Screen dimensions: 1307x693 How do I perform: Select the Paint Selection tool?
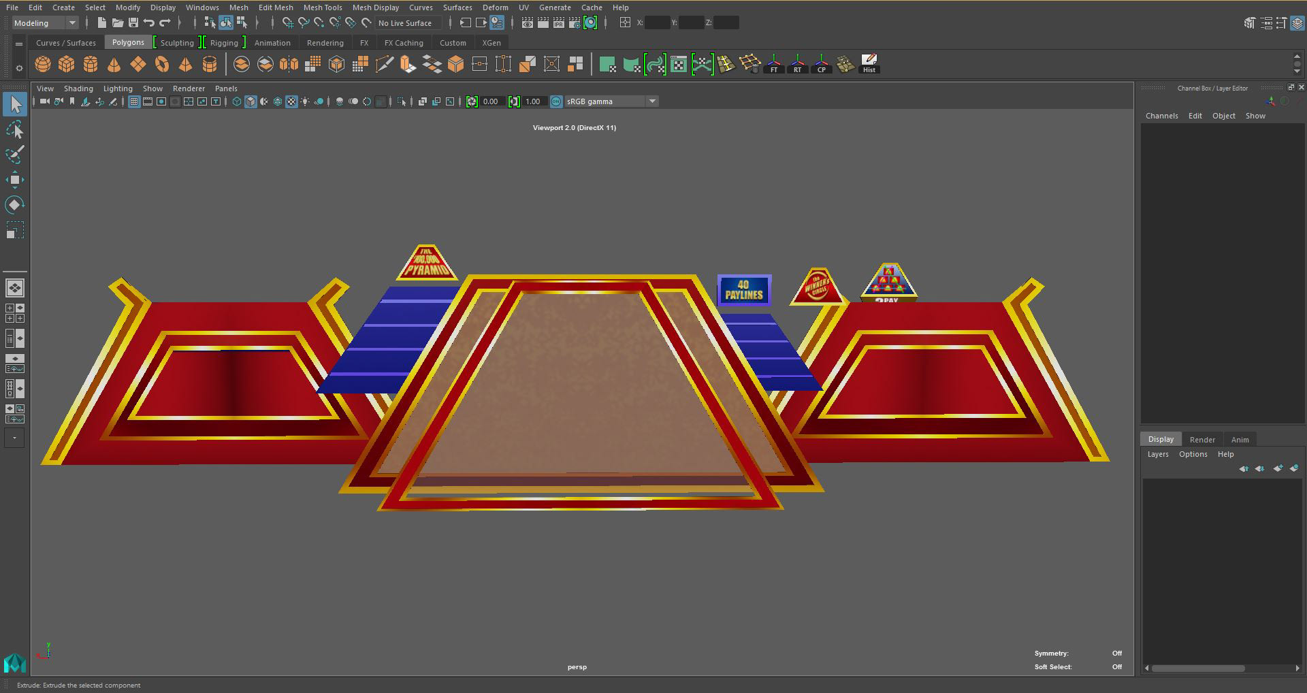(x=15, y=155)
